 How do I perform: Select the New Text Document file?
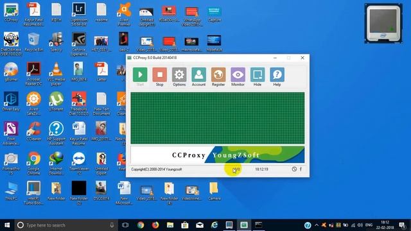[x=101, y=104]
